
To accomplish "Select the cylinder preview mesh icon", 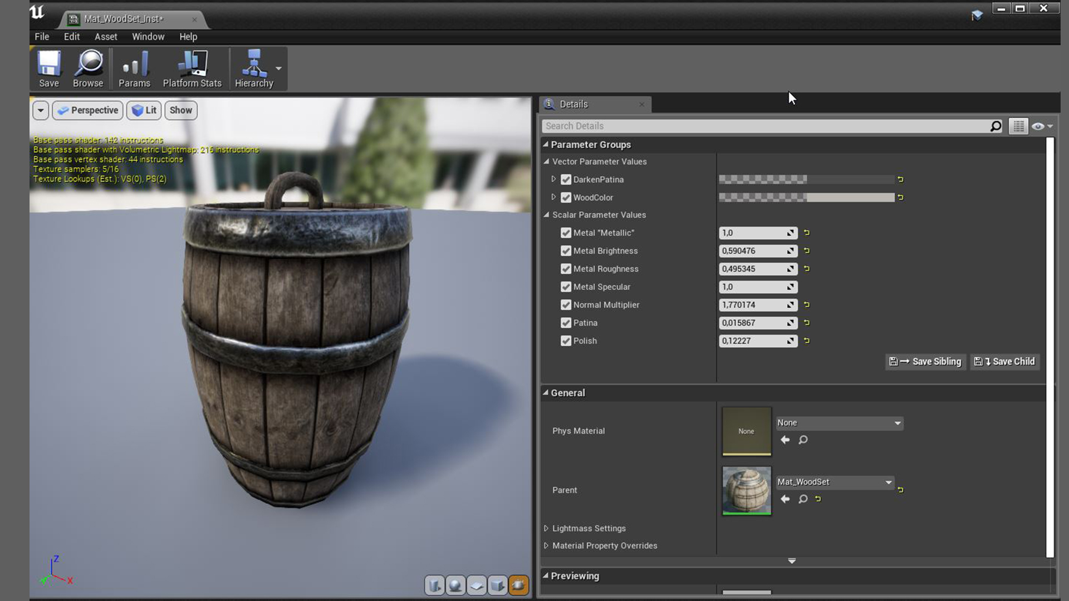I will click(x=434, y=585).
